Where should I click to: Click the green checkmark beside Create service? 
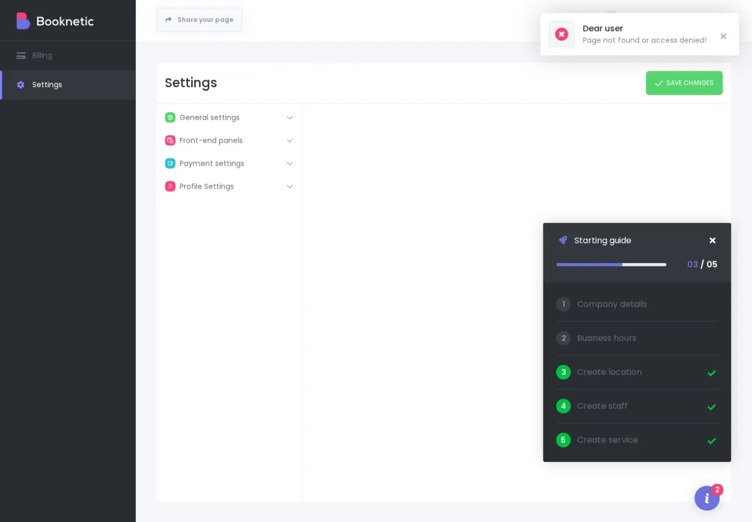pyautogui.click(x=712, y=441)
